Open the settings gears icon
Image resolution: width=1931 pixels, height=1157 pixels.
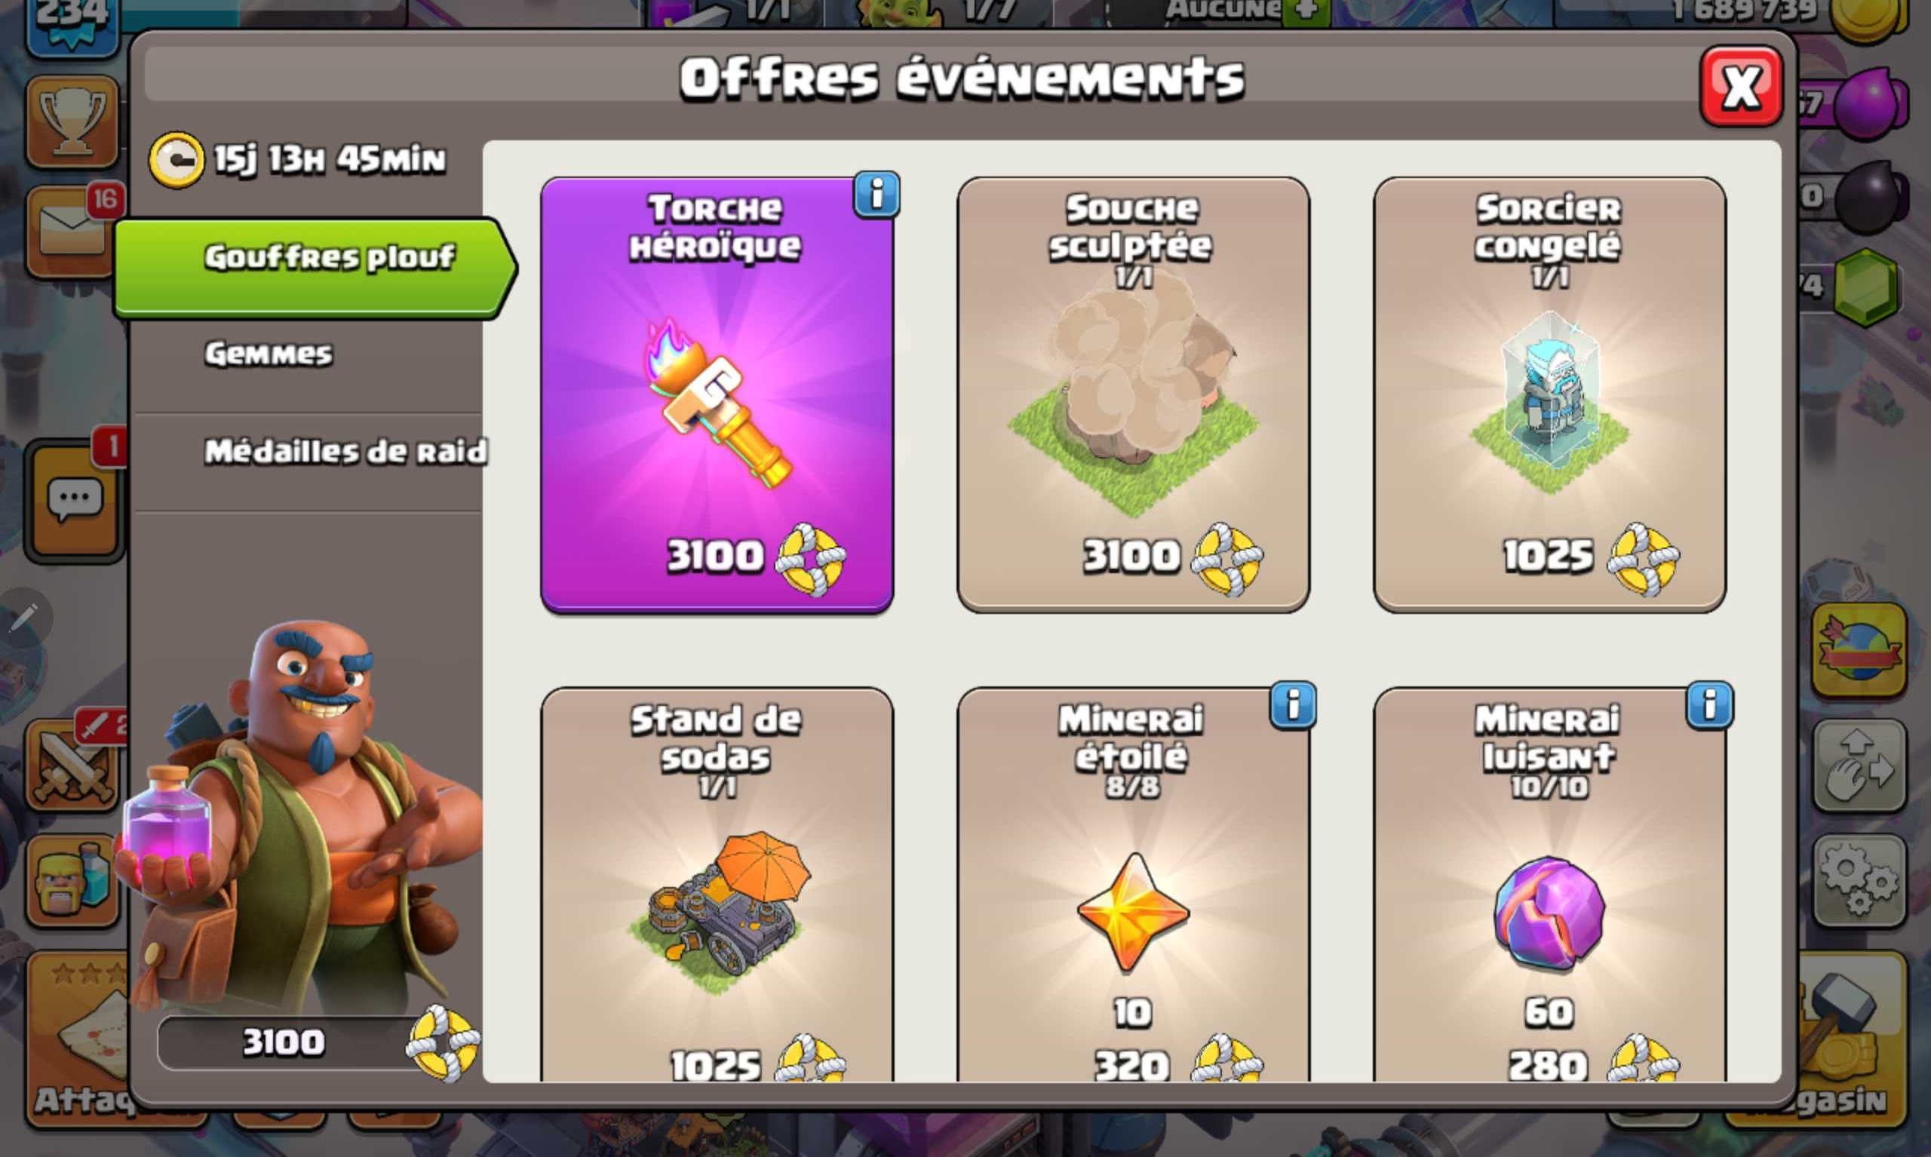click(x=1859, y=881)
